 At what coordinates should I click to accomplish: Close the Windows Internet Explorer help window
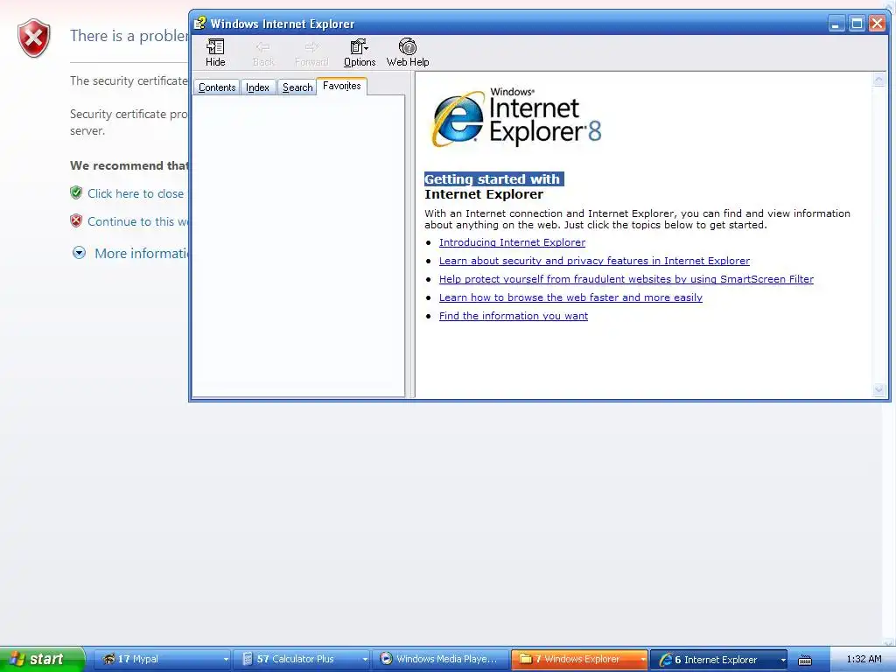click(x=877, y=24)
